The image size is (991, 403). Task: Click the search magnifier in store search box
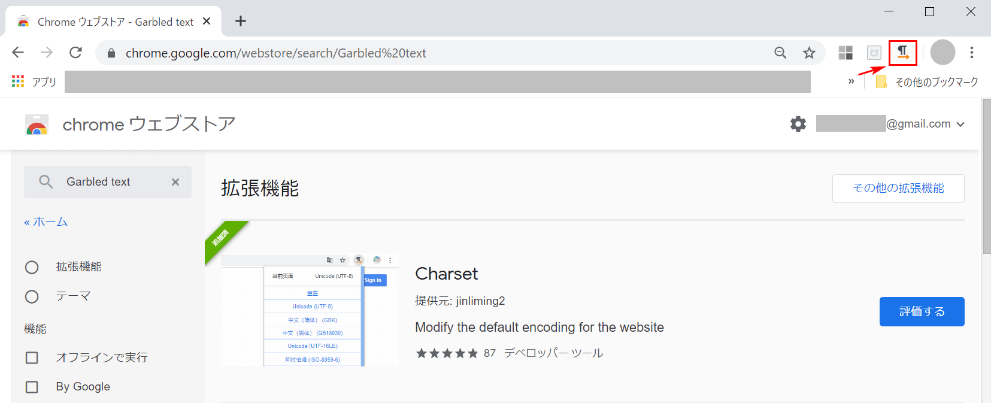46,181
